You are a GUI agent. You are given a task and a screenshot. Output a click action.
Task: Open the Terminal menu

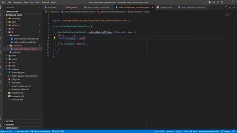(x=45, y=2)
